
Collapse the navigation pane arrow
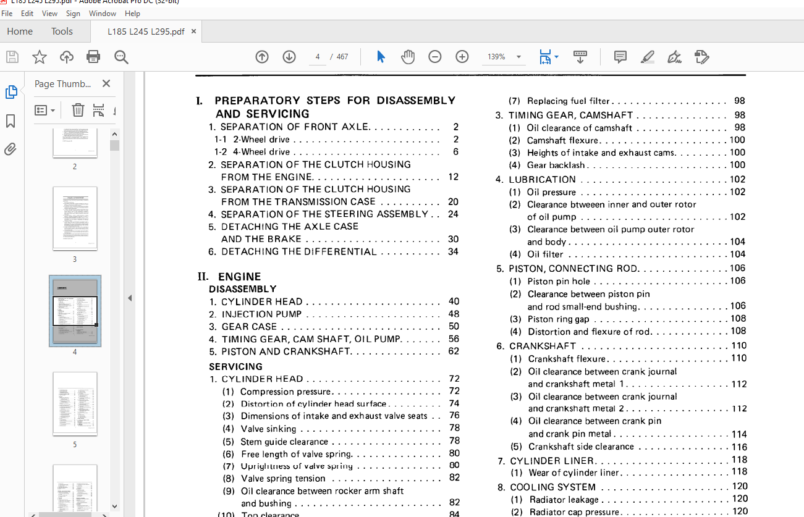[130, 298]
